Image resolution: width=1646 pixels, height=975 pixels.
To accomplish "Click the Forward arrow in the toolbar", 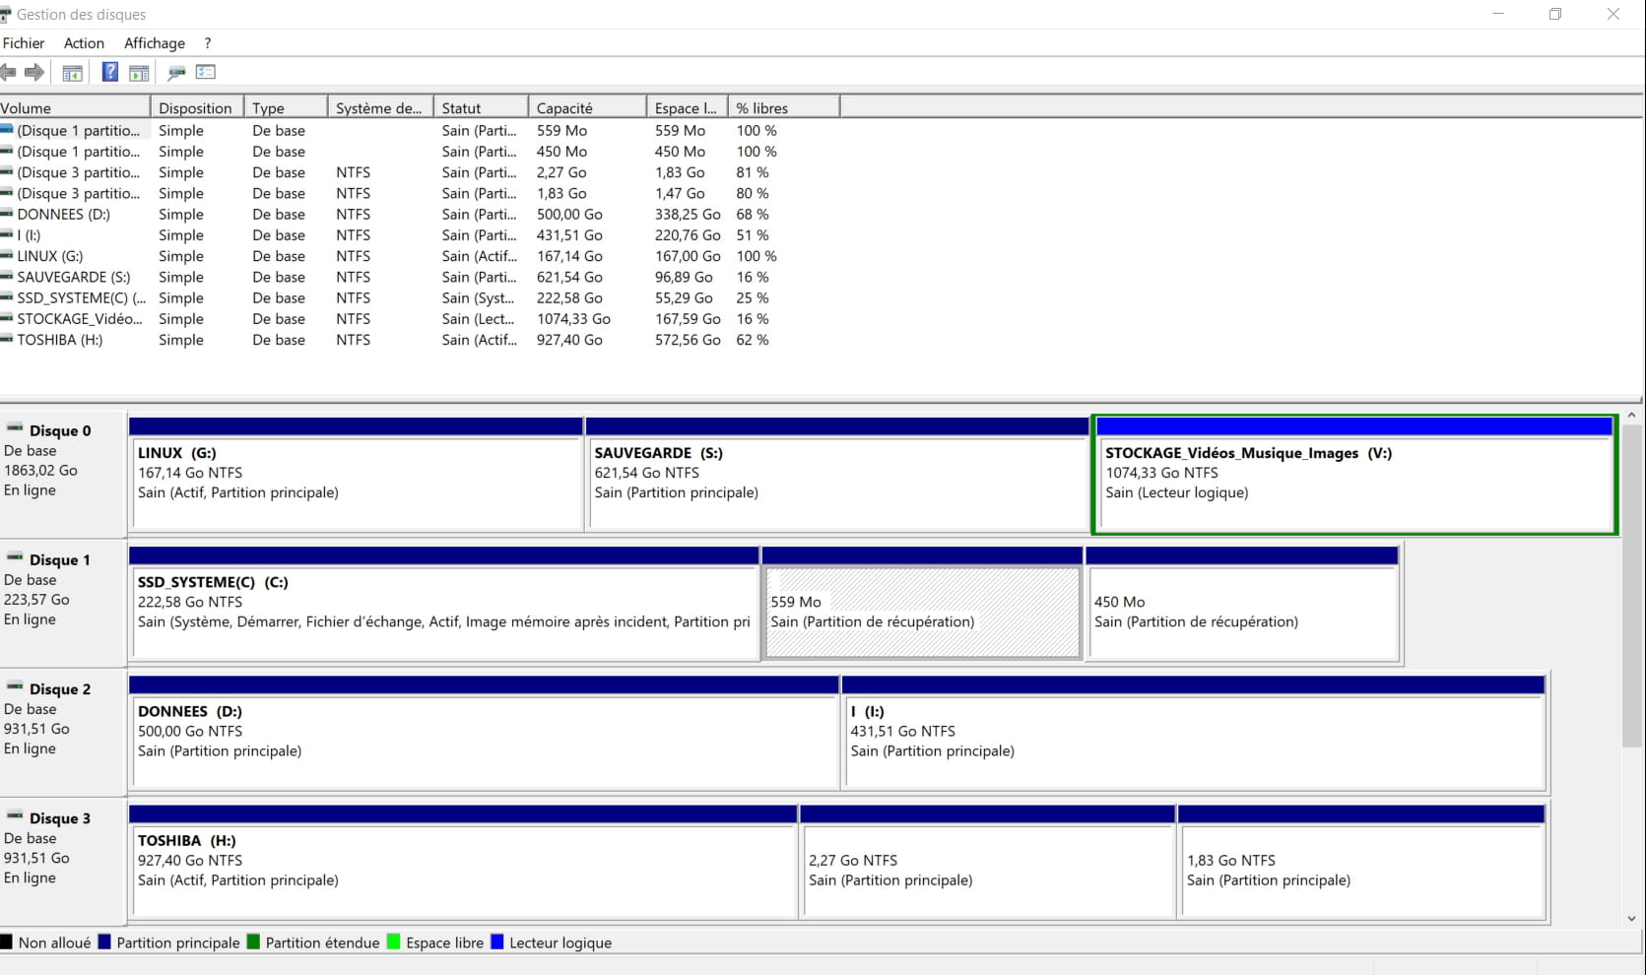I will (x=34, y=72).
